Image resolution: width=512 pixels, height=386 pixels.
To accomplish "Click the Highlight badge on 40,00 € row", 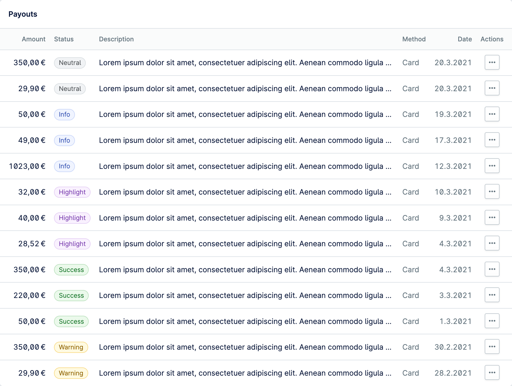I will pyautogui.click(x=72, y=218).
